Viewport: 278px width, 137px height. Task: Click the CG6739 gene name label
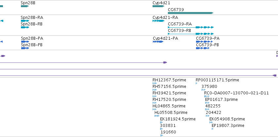pos(176,9)
